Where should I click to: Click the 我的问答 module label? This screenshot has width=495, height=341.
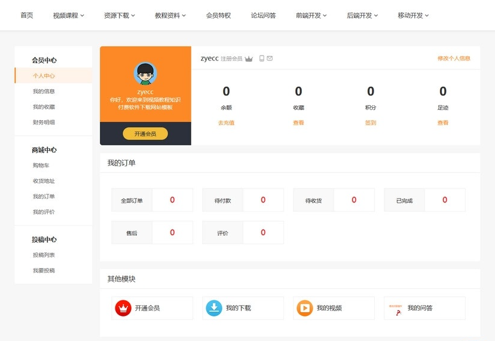pos(420,308)
